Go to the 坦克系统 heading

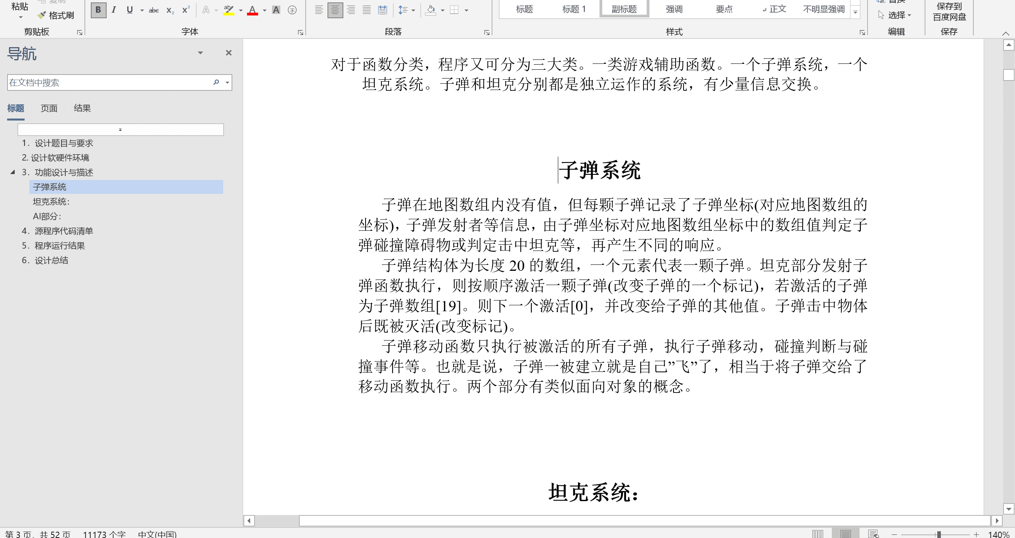[51, 202]
